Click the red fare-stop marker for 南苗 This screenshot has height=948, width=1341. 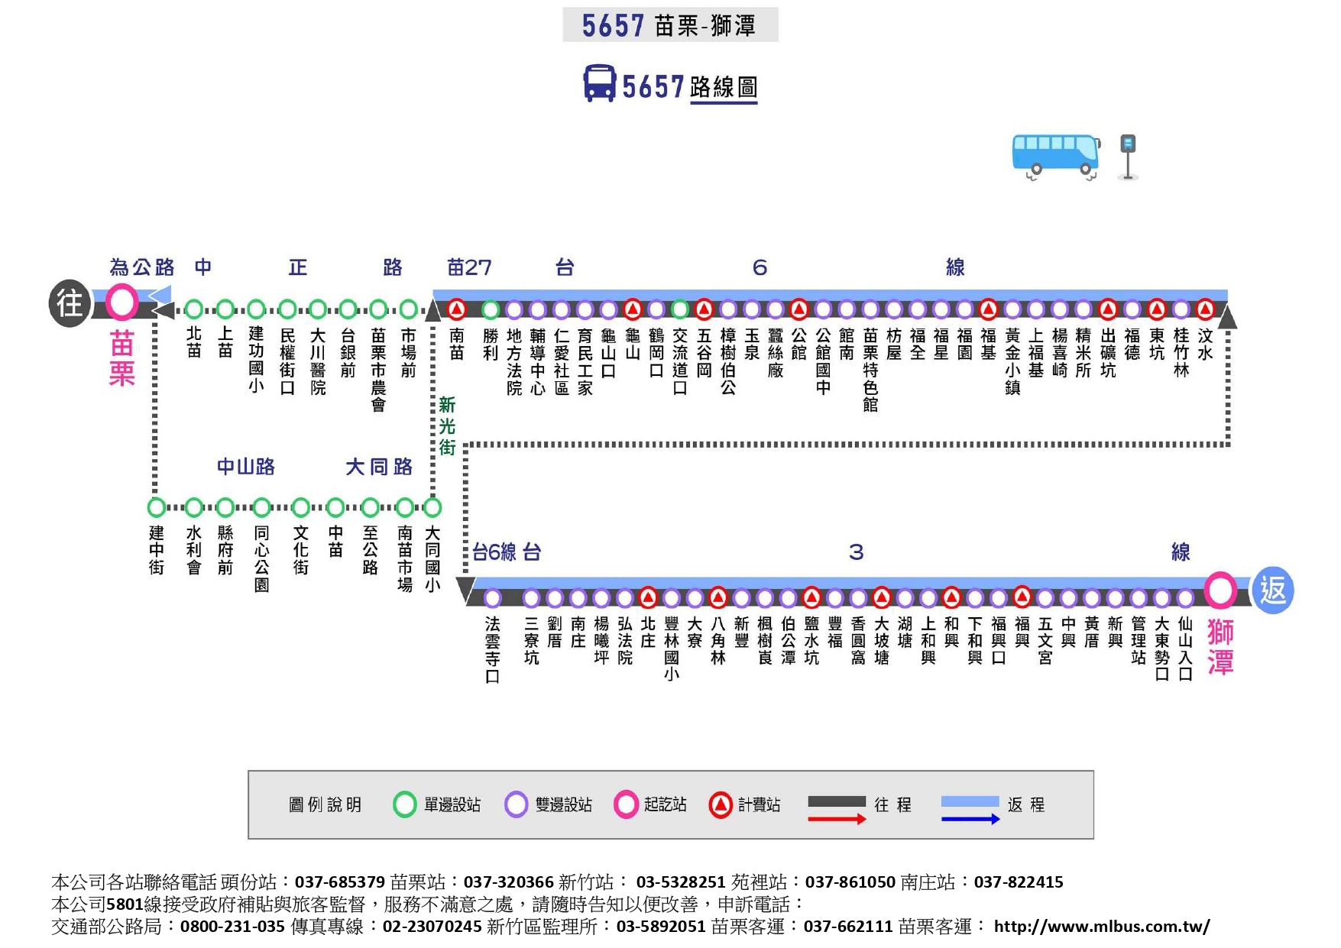pos(457,309)
